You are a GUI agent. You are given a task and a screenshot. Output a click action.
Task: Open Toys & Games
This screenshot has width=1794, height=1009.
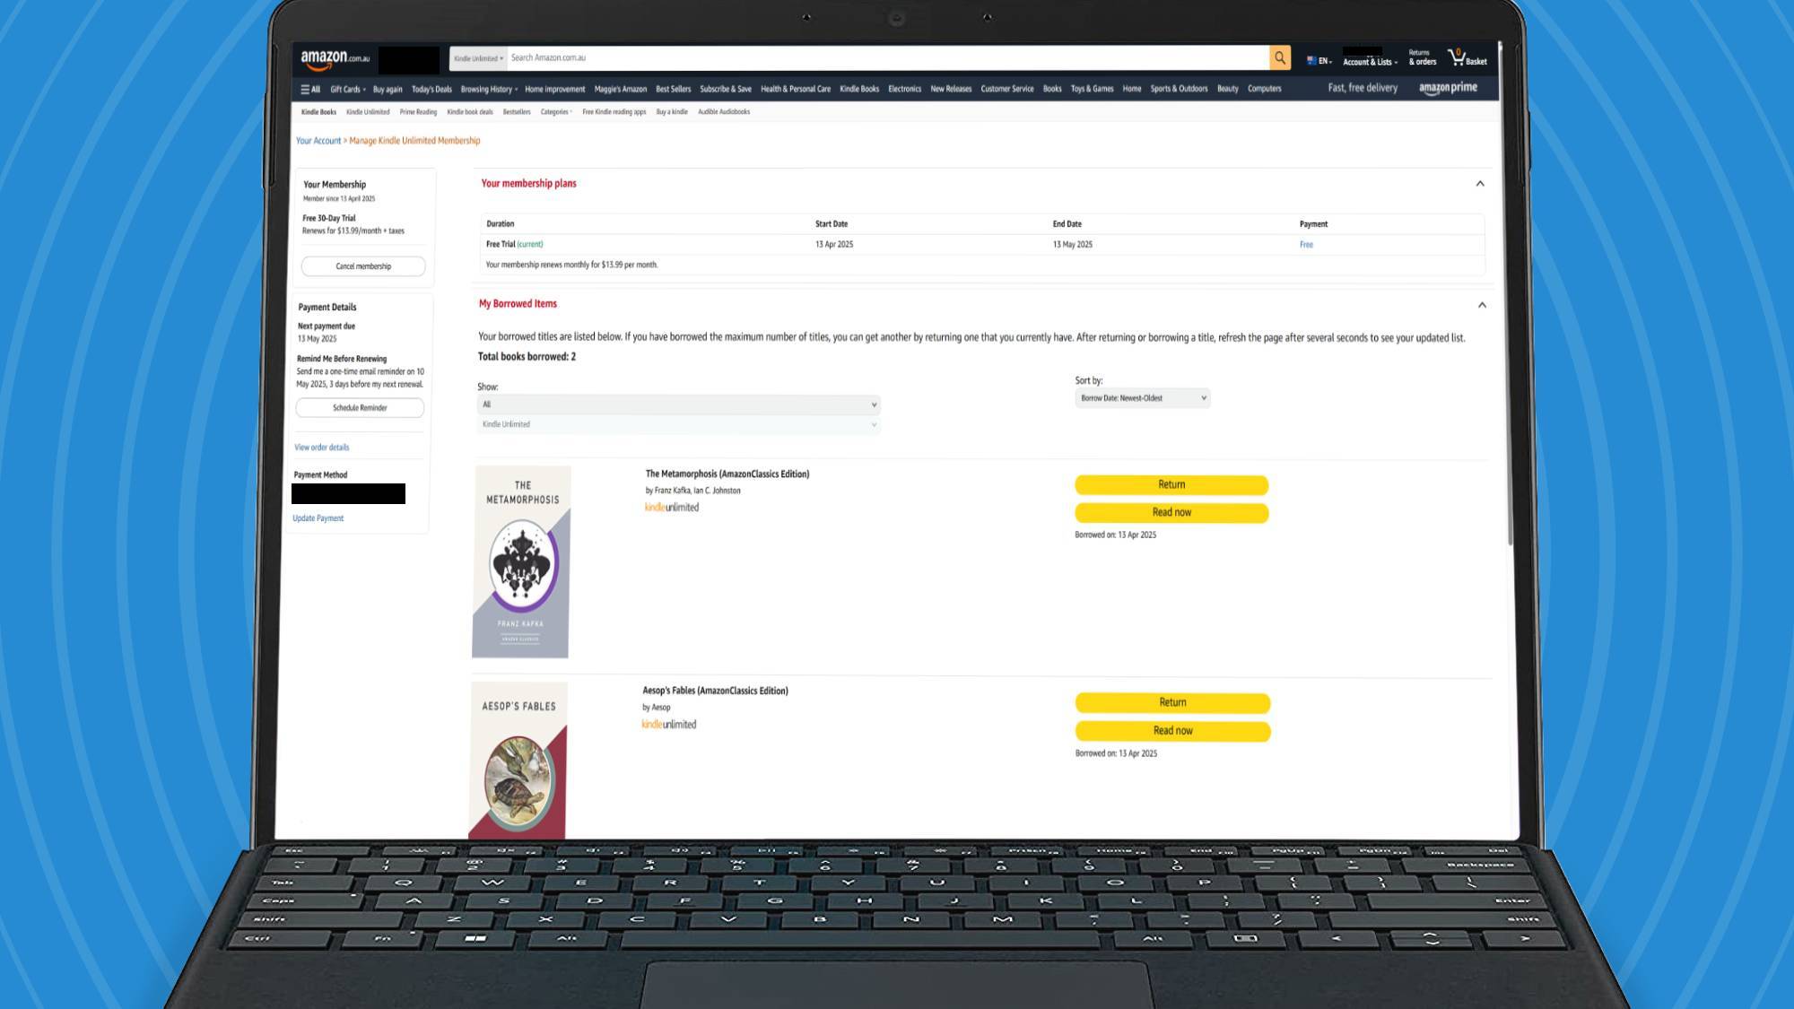pyautogui.click(x=1092, y=89)
